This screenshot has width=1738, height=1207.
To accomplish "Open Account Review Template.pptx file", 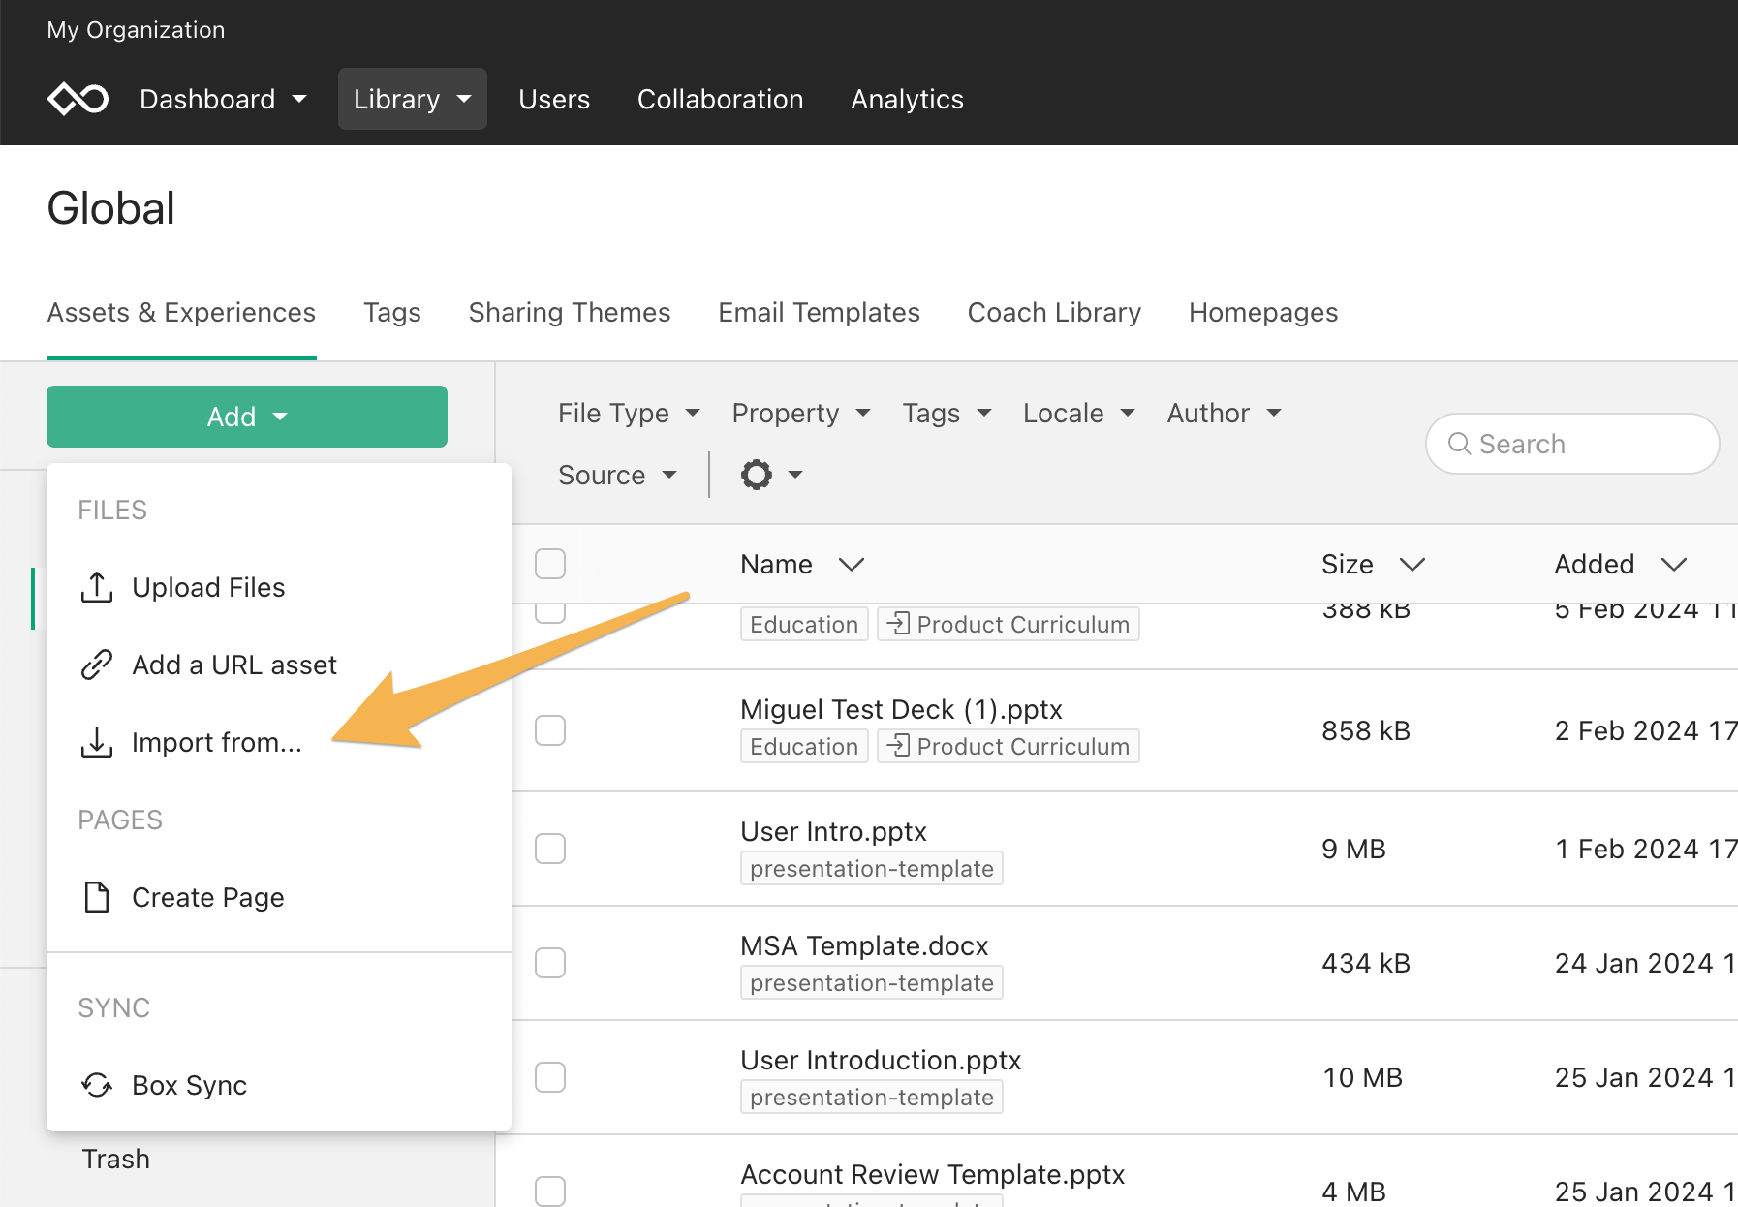I will coord(932,1174).
